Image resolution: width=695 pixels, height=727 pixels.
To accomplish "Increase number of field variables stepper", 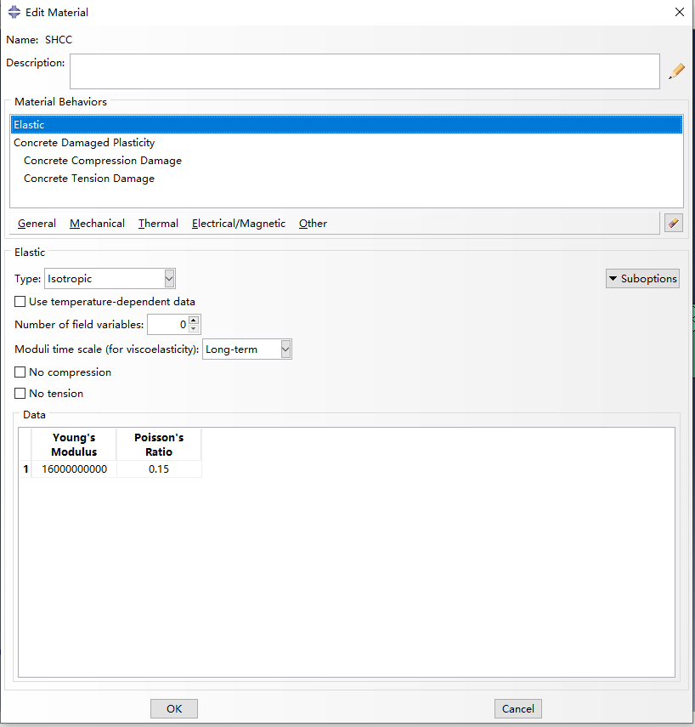I will [194, 321].
